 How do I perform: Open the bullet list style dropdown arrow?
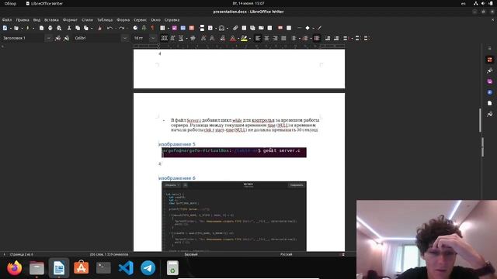[300, 38]
